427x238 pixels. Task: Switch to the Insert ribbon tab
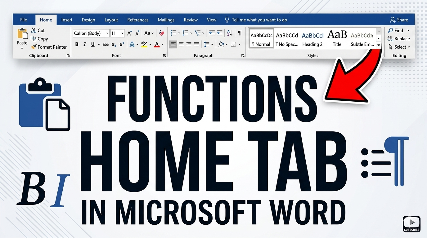67,20
